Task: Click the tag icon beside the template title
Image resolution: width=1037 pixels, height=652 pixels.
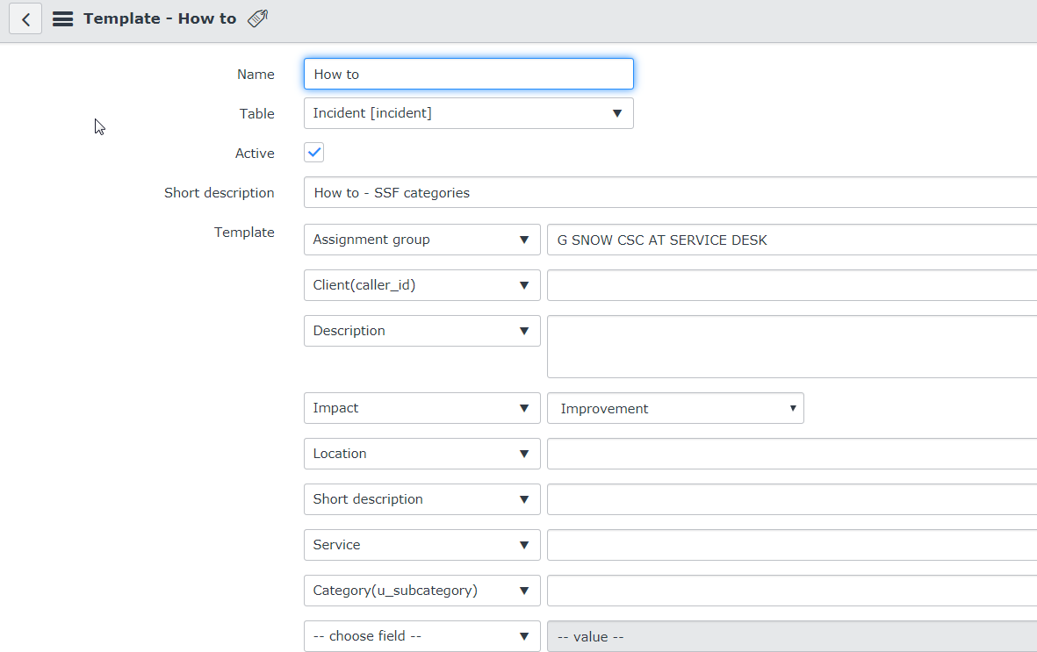Action: 257,17
